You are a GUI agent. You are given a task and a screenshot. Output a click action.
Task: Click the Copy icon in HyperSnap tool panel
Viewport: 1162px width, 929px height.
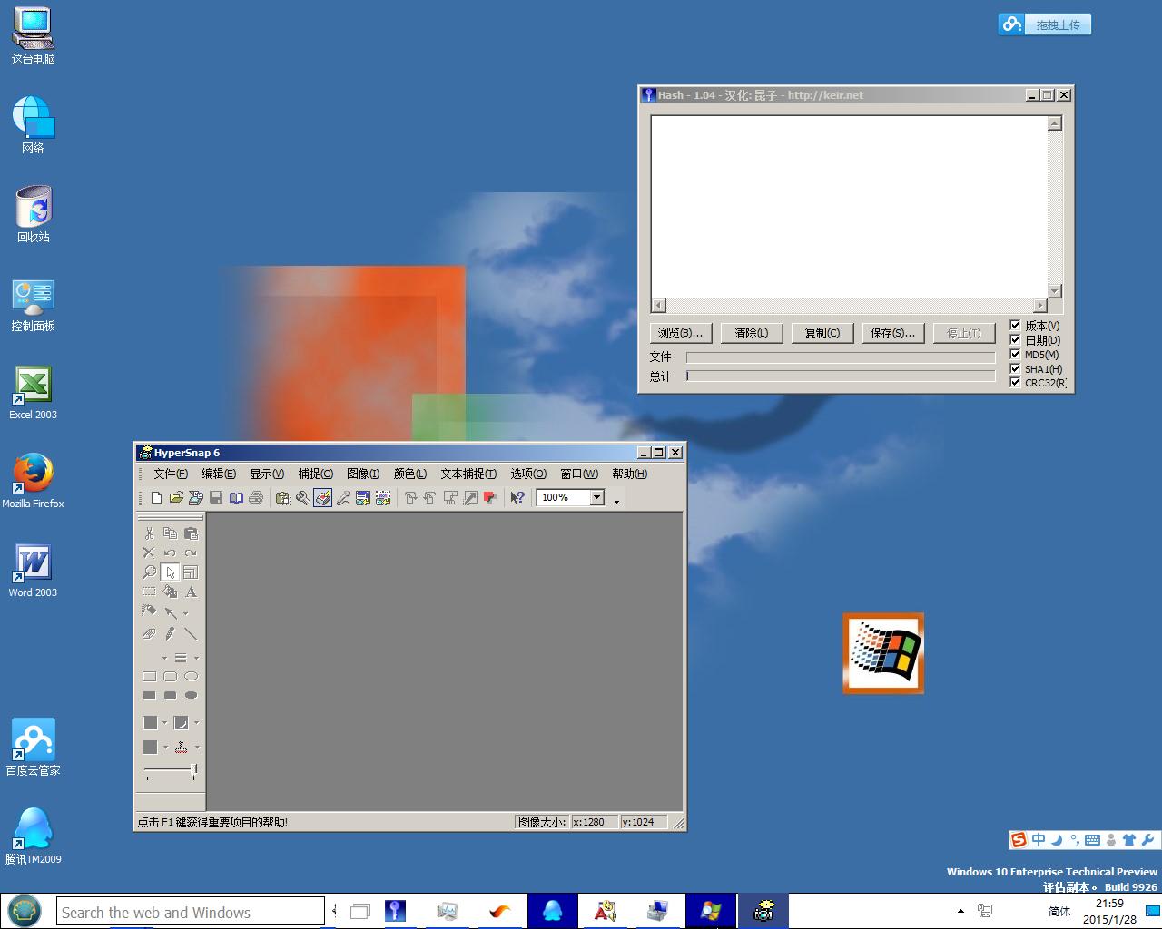coord(170,533)
